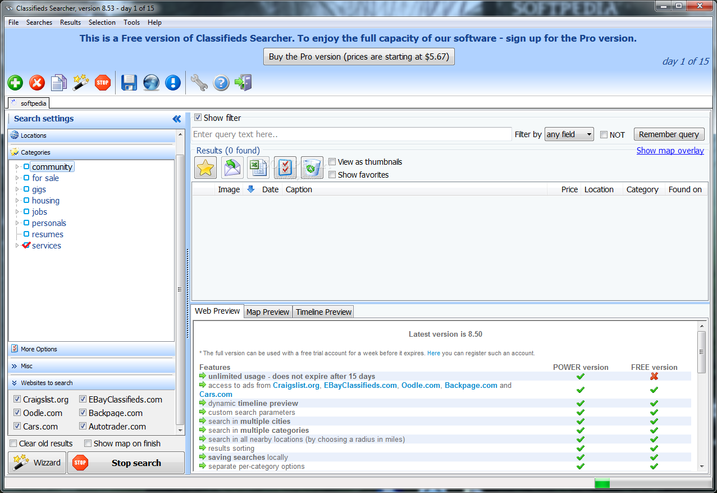Open the Searches menu
Screen dimensions: 717x493
[x=39, y=22]
